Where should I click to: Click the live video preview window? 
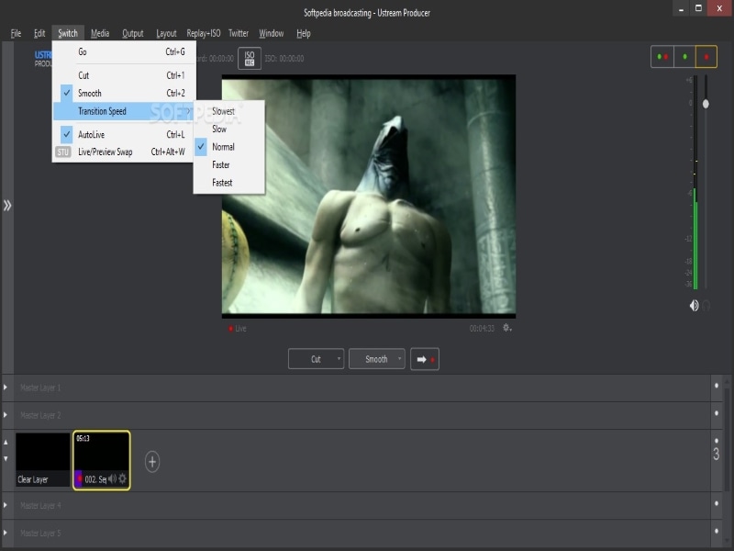(x=369, y=197)
